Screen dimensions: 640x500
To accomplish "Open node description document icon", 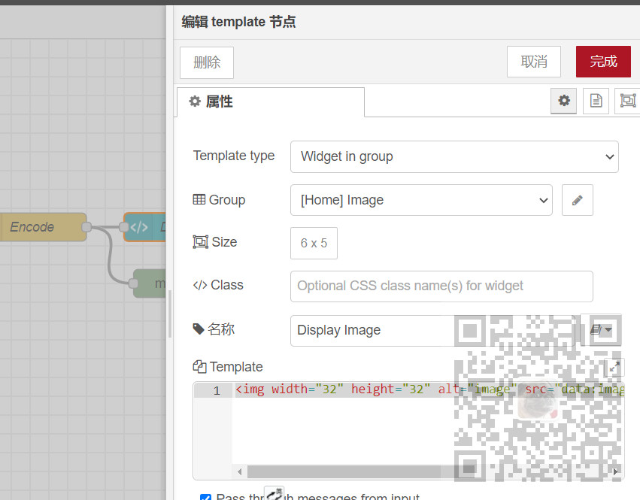I will [596, 101].
